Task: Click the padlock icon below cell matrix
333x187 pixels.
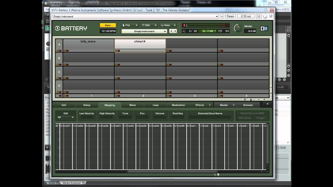Action: [251, 99]
